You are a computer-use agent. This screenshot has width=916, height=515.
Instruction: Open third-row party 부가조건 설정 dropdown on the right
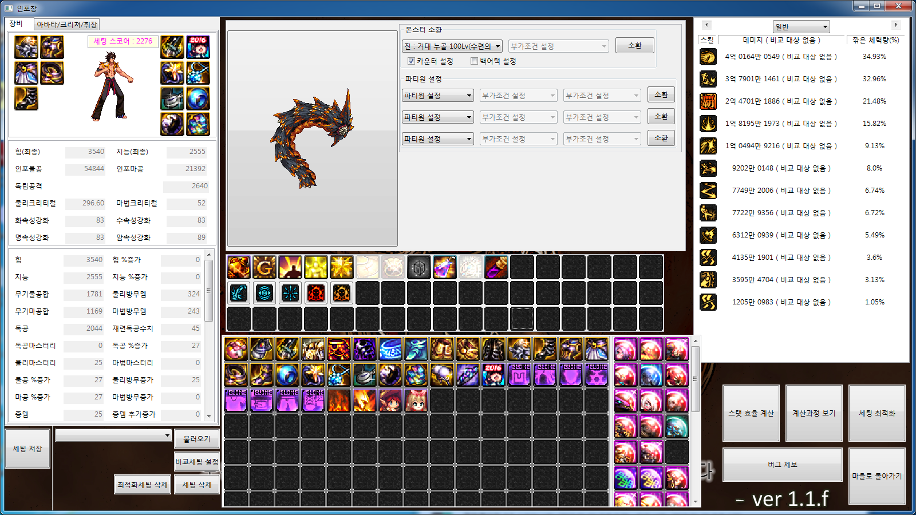point(602,139)
